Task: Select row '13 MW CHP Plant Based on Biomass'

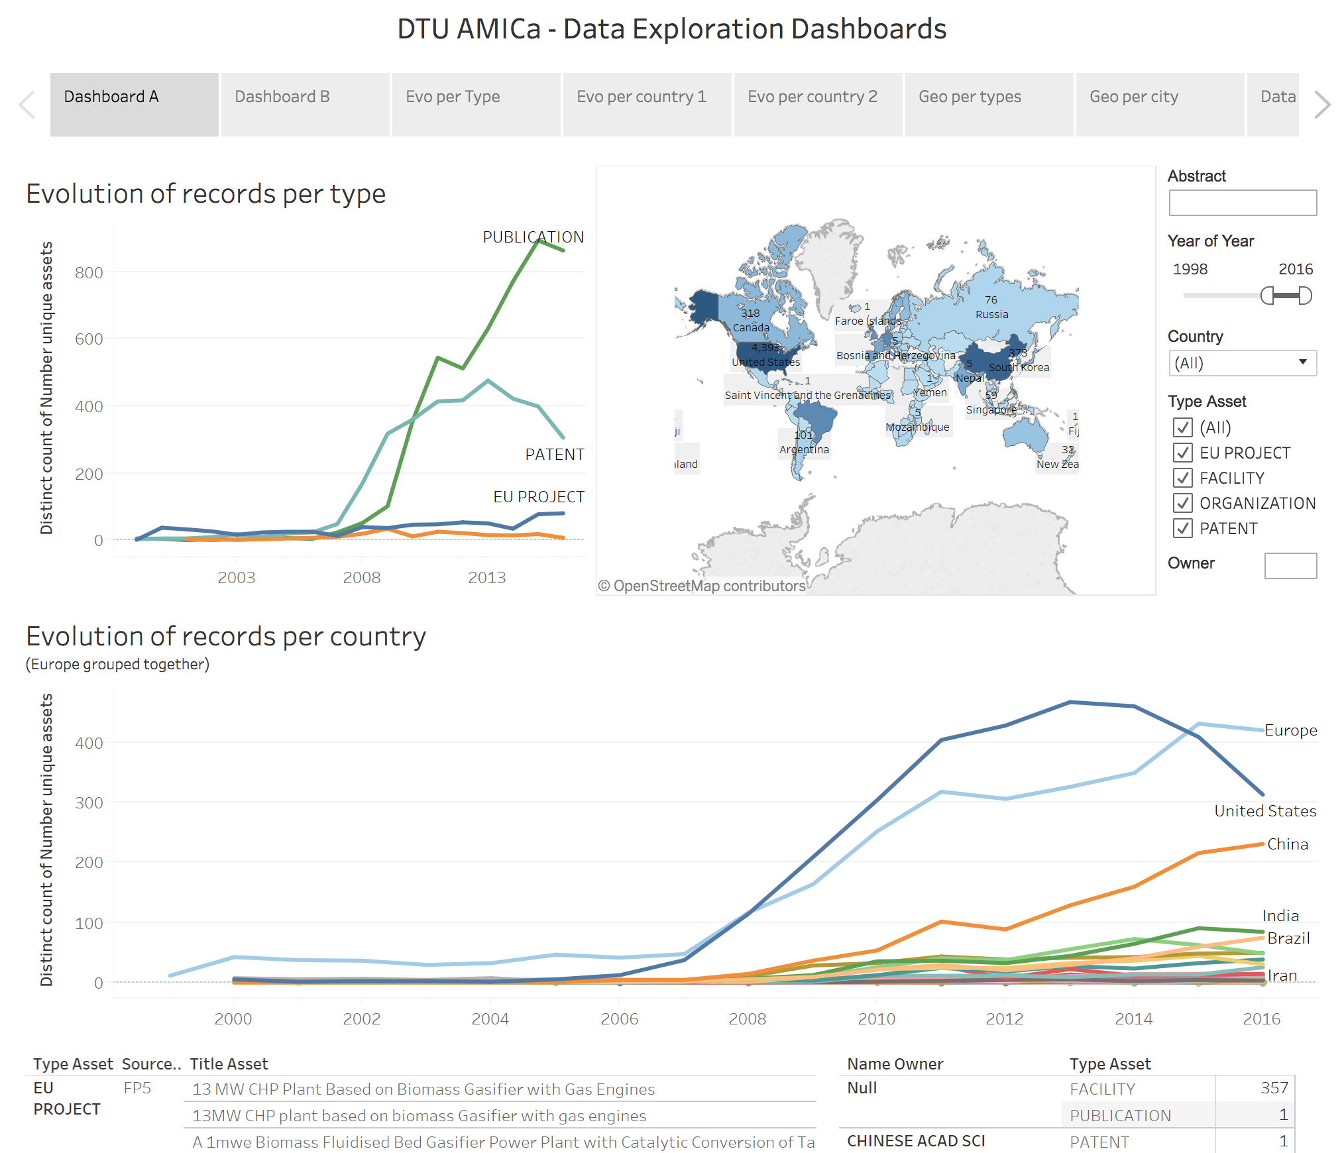Action: point(500,1089)
